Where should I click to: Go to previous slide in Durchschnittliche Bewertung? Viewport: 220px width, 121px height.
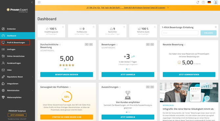point(87,44)
